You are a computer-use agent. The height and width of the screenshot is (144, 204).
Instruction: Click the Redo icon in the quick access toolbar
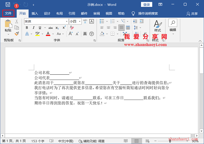tap(25, 5)
